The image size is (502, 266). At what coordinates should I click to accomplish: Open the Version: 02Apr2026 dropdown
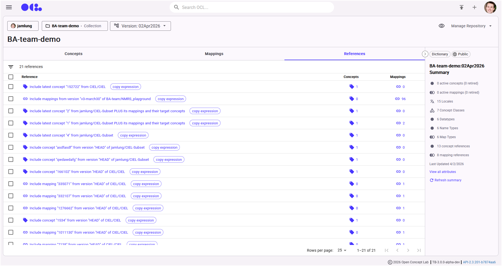[x=140, y=26]
